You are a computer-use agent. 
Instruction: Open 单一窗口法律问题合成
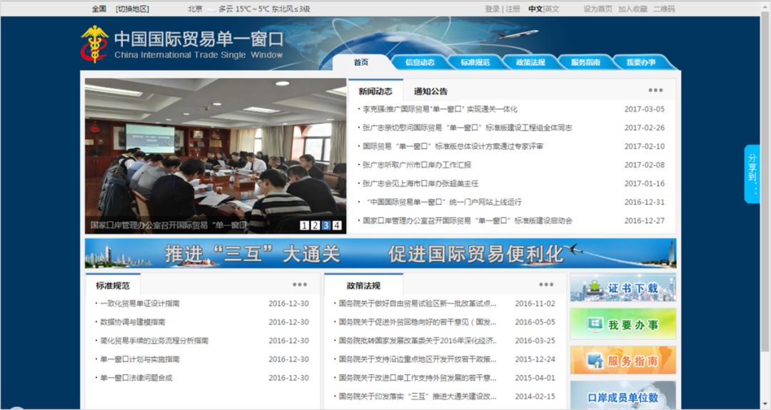point(136,378)
